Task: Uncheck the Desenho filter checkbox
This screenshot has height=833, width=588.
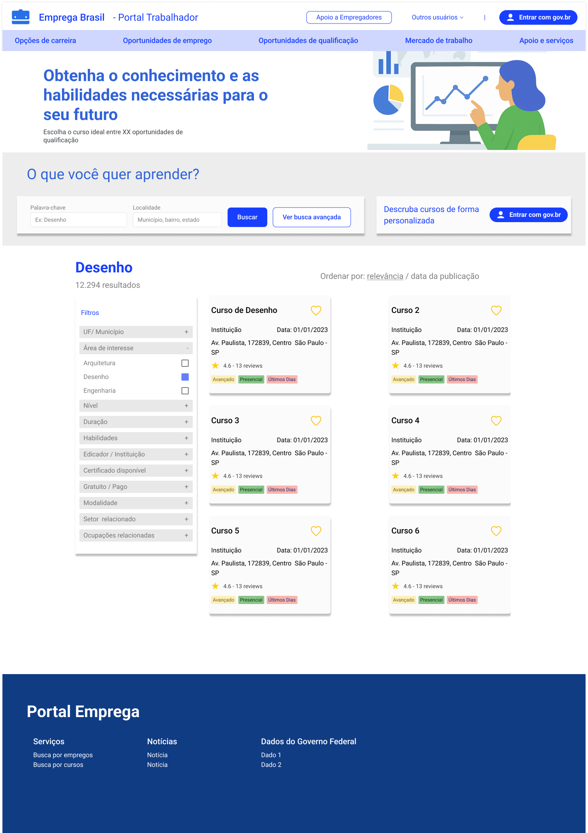Action: [185, 377]
